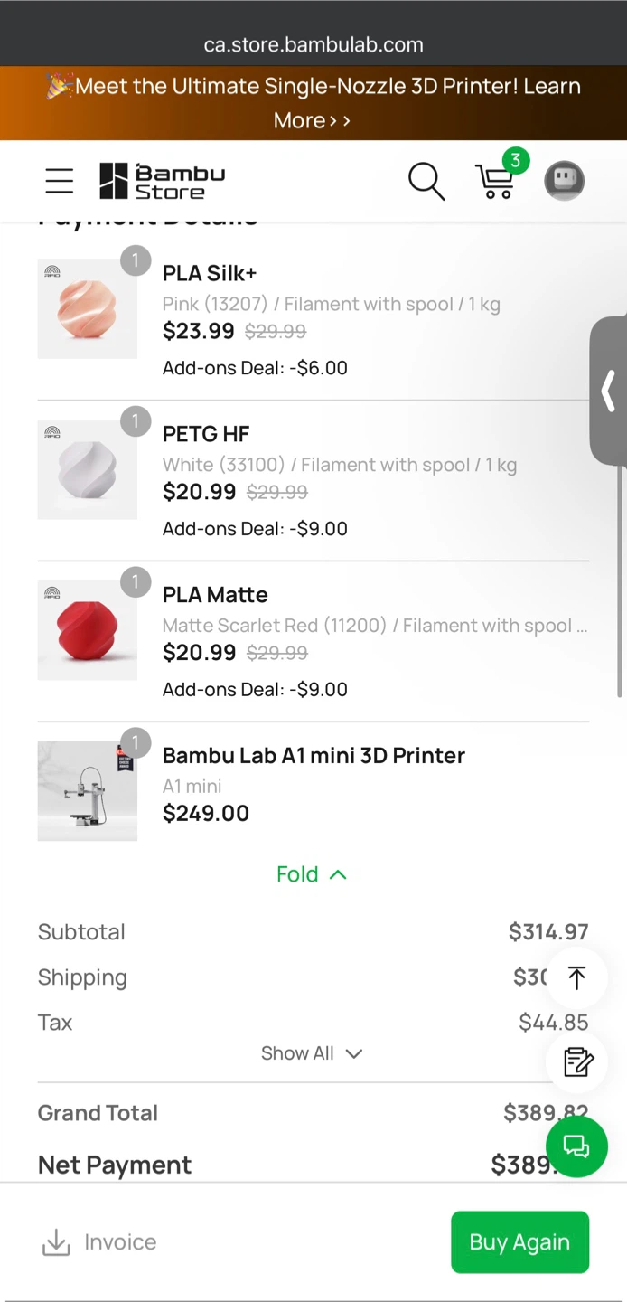Screen dimensions: 627x1302
Task: Open the Learn More printer announcement
Action: coord(313,103)
